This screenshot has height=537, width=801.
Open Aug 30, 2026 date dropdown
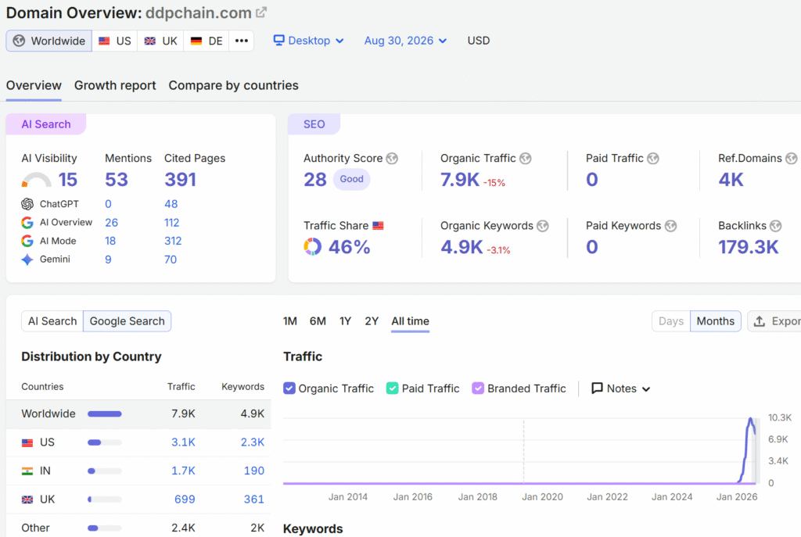point(405,41)
